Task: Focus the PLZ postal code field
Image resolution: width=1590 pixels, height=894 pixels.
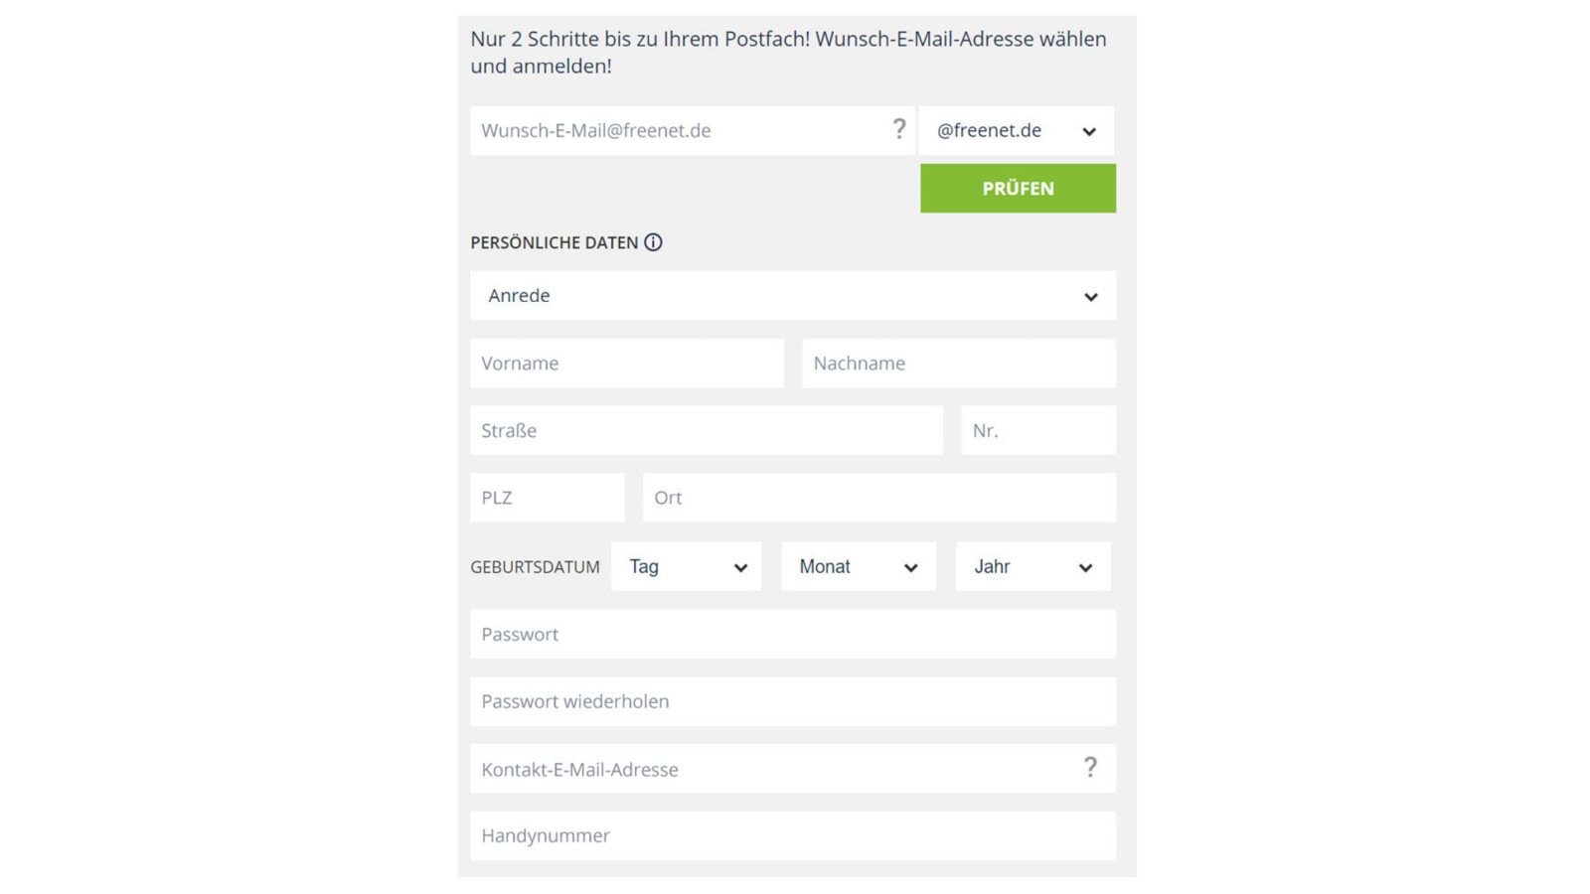Action: pos(547,498)
